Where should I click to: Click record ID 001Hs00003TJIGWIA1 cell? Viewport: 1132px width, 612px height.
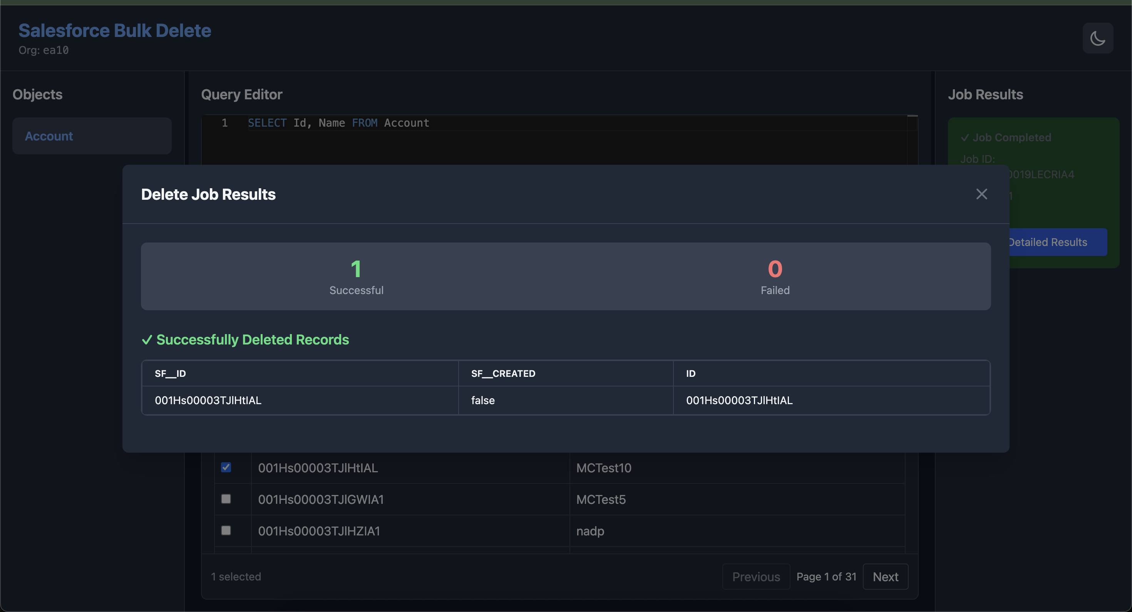click(x=321, y=500)
